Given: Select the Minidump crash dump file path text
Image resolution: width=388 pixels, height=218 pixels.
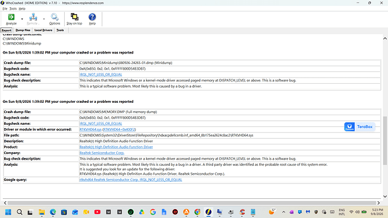Looking at the screenshot, I should coord(126,63).
